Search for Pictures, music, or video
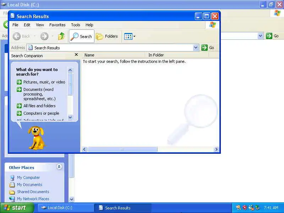The height and width of the screenshot is (213, 284). (44, 82)
